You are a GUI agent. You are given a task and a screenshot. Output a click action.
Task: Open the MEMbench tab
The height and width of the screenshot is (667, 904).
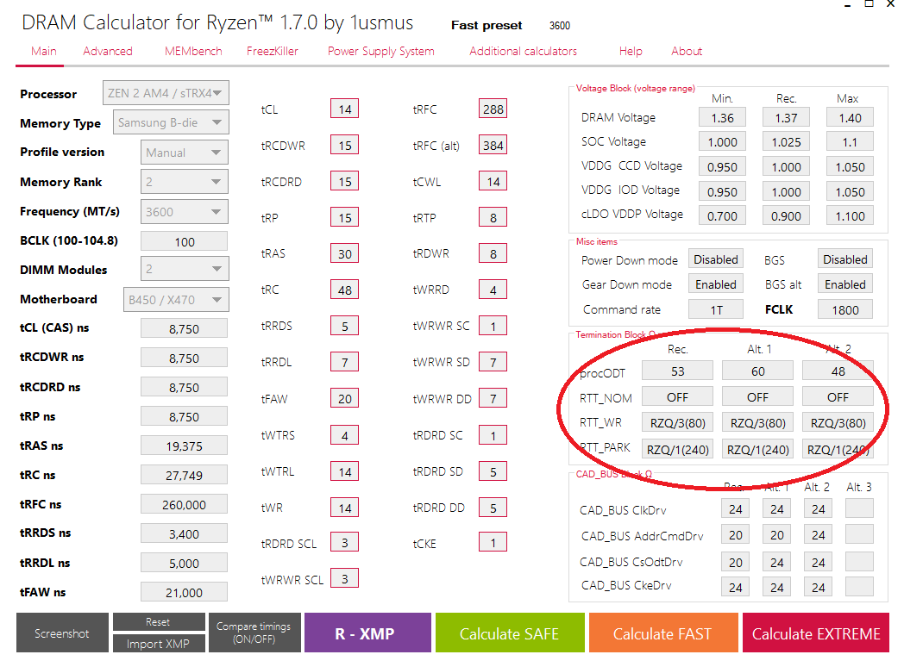193,51
